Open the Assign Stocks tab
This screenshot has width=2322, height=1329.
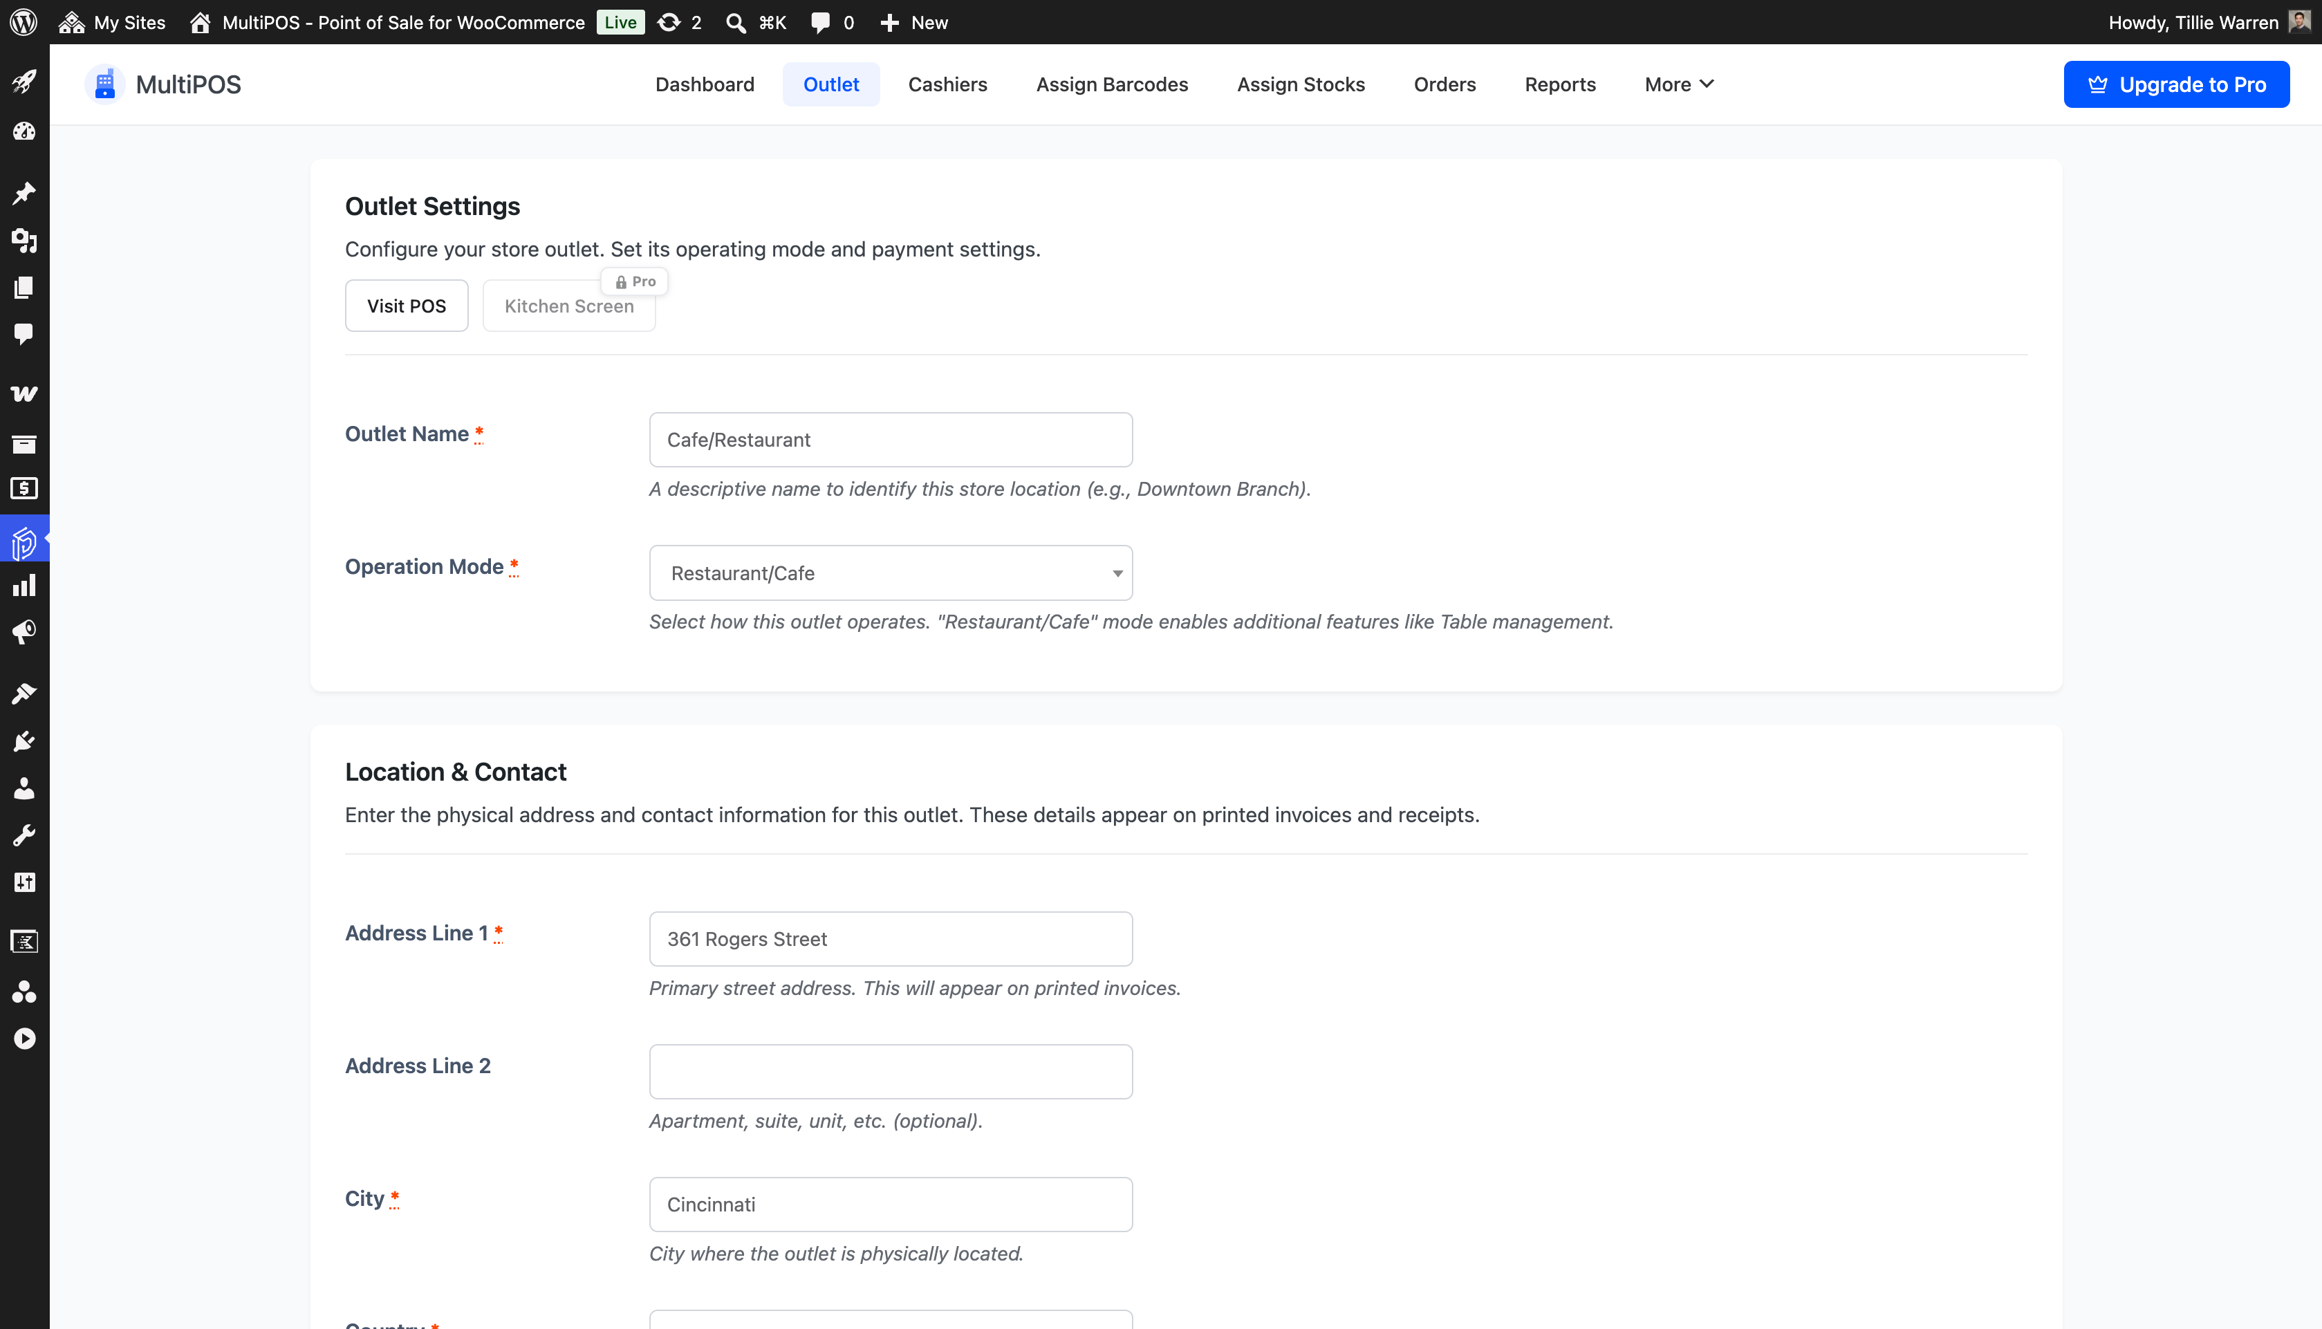(1301, 84)
